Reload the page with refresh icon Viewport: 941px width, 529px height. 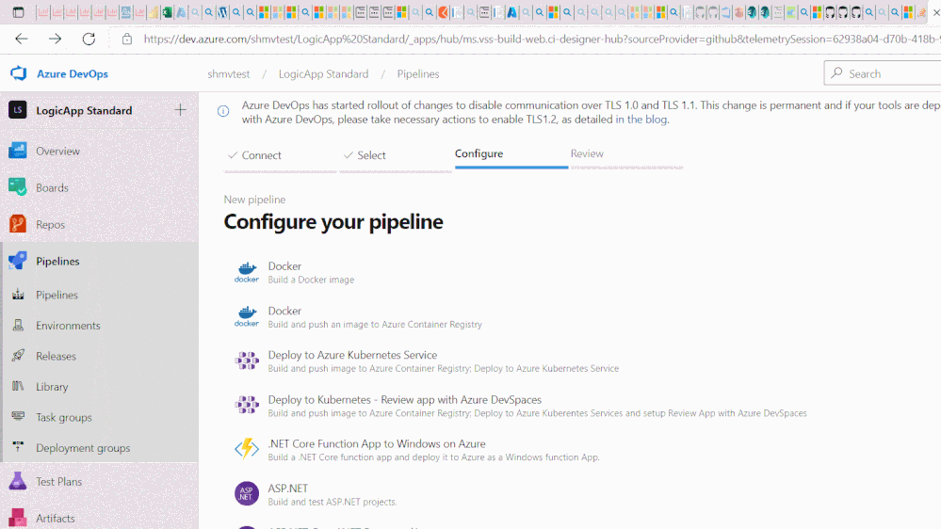[89, 39]
